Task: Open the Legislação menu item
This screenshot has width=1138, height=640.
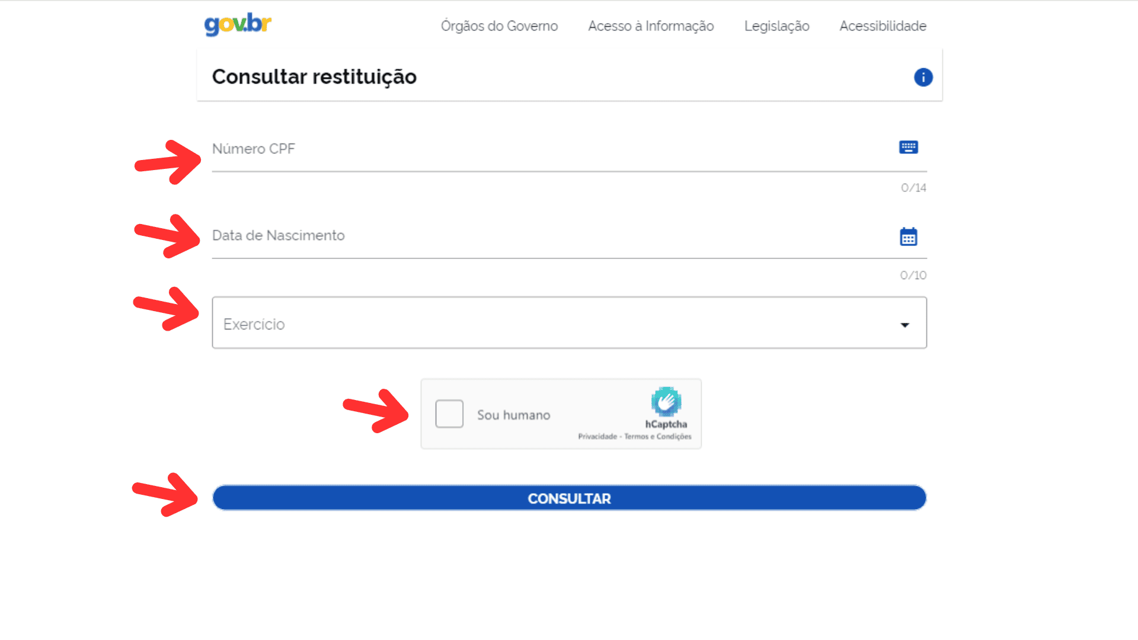Action: click(x=776, y=26)
